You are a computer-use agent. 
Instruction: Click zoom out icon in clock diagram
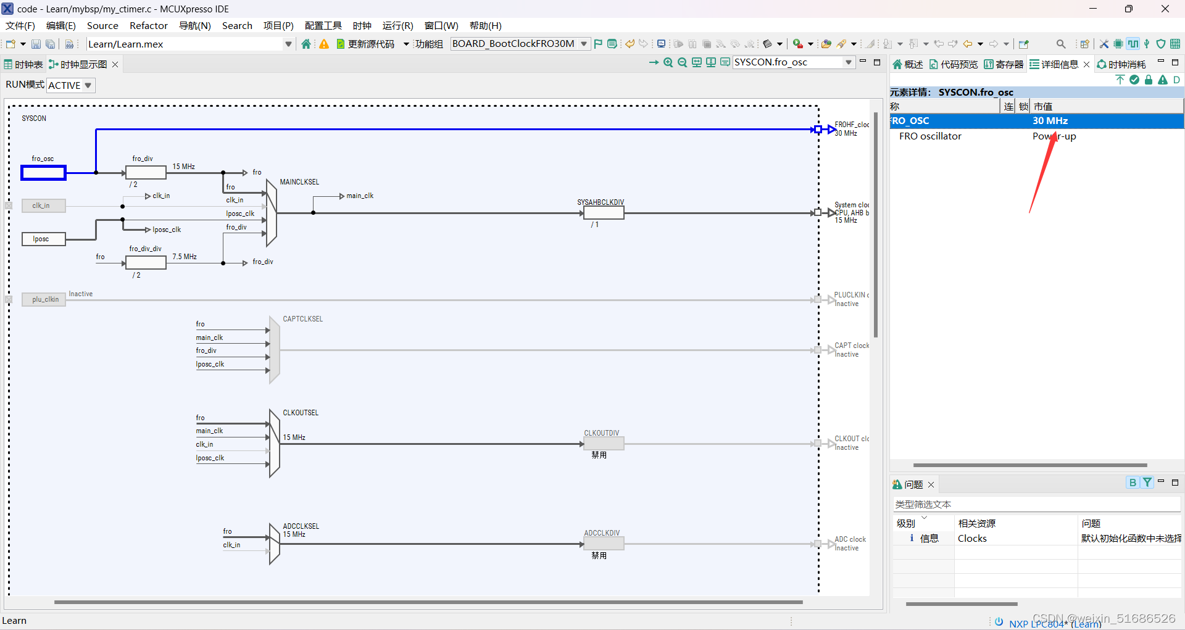(x=683, y=62)
